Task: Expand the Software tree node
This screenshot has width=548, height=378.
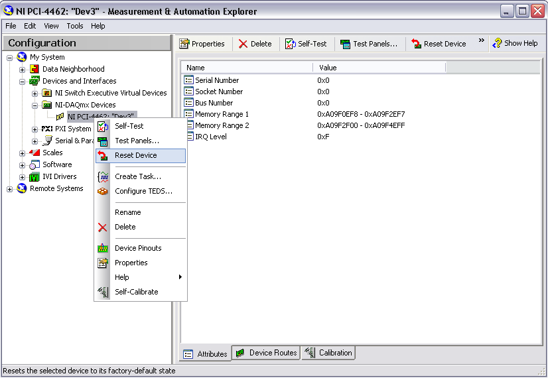Action: click(x=22, y=165)
